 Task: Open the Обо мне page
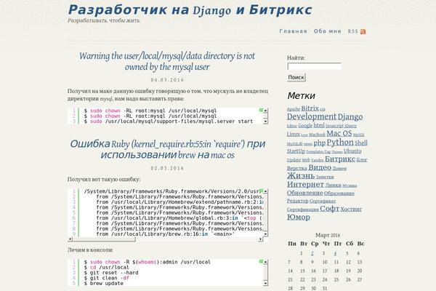point(327,31)
